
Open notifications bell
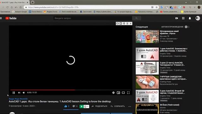tap(190, 18)
